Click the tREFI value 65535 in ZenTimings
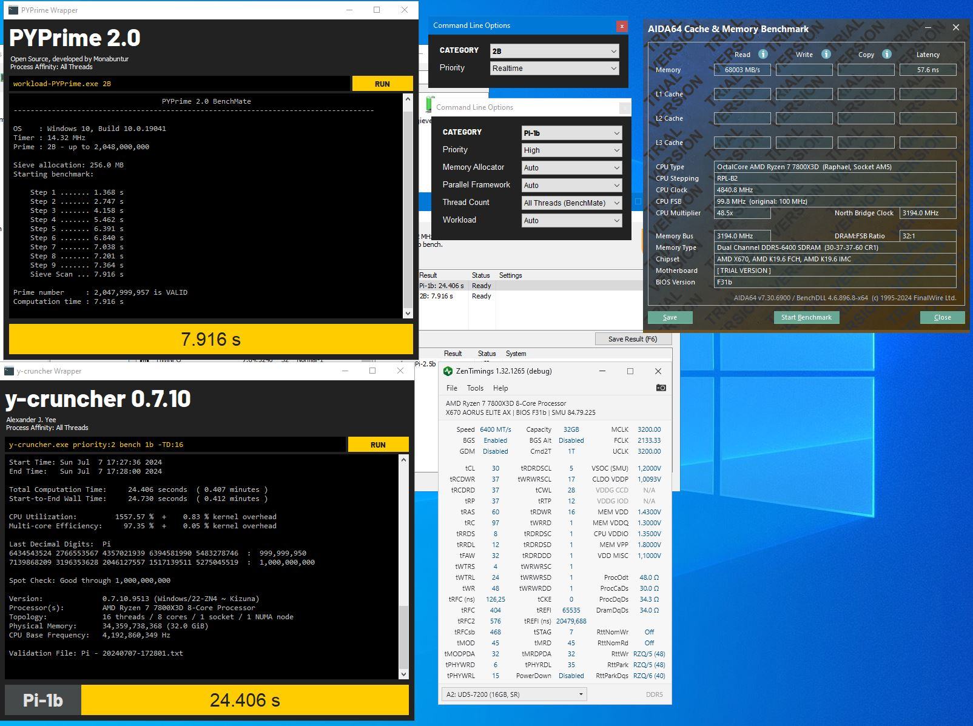The image size is (973, 726). click(571, 610)
